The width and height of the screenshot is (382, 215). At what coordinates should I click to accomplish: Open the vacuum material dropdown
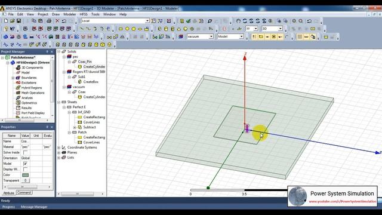tap(211, 36)
